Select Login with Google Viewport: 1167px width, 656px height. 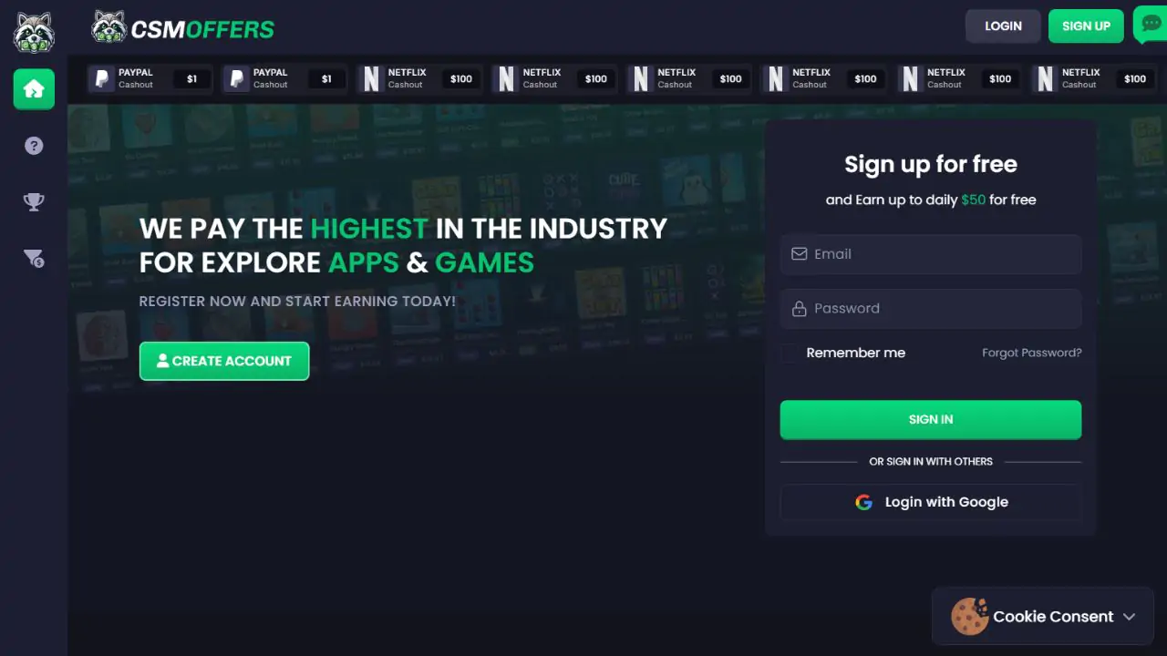coord(931,502)
